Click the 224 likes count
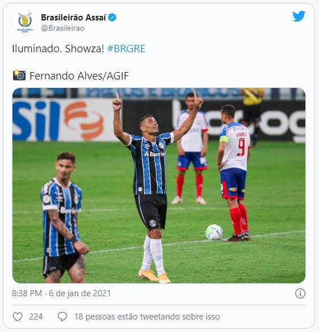This screenshot has width=319, height=332. pos(36,317)
